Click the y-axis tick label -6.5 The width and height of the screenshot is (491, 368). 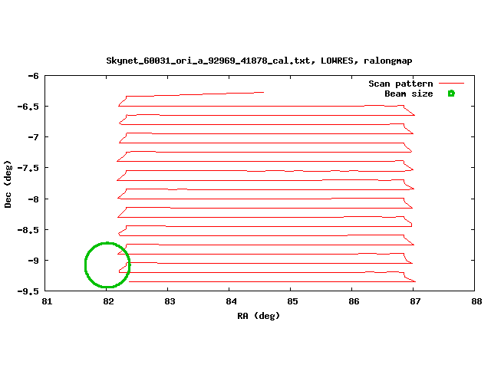pos(28,107)
